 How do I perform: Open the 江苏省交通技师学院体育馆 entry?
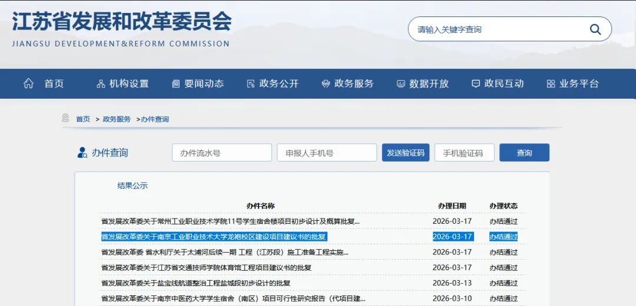tap(206, 268)
